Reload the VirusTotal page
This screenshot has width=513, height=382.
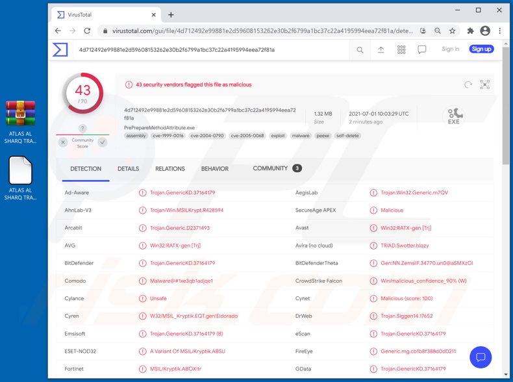coord(87,31)
